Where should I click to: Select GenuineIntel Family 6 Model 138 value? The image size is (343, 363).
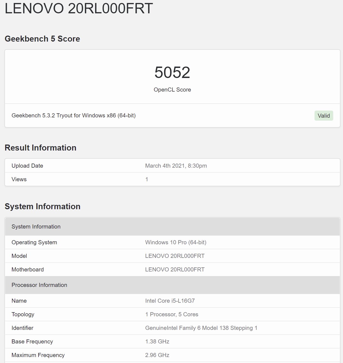point(201,328)
